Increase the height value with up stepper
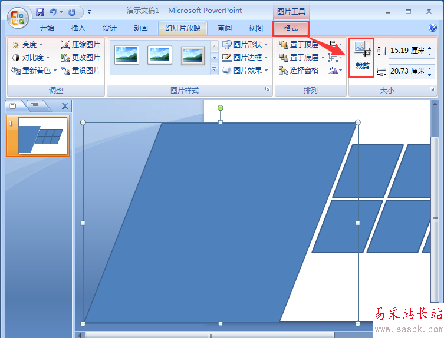Viewport: 444px width, 338px height. coord(430,48)
